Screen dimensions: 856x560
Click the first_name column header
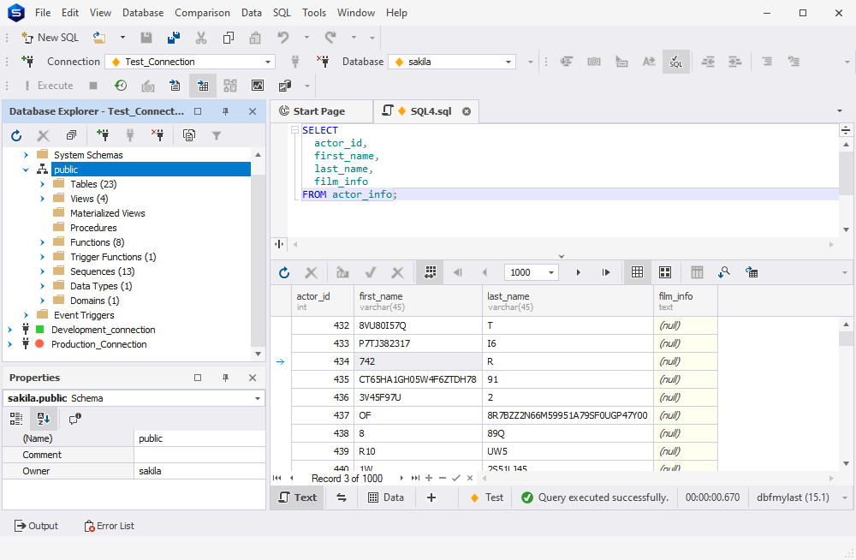[x=419, y=301]
